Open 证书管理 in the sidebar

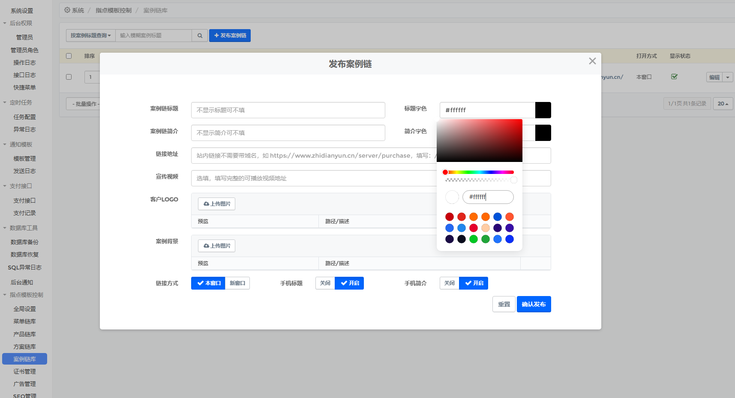pos(24,371)
